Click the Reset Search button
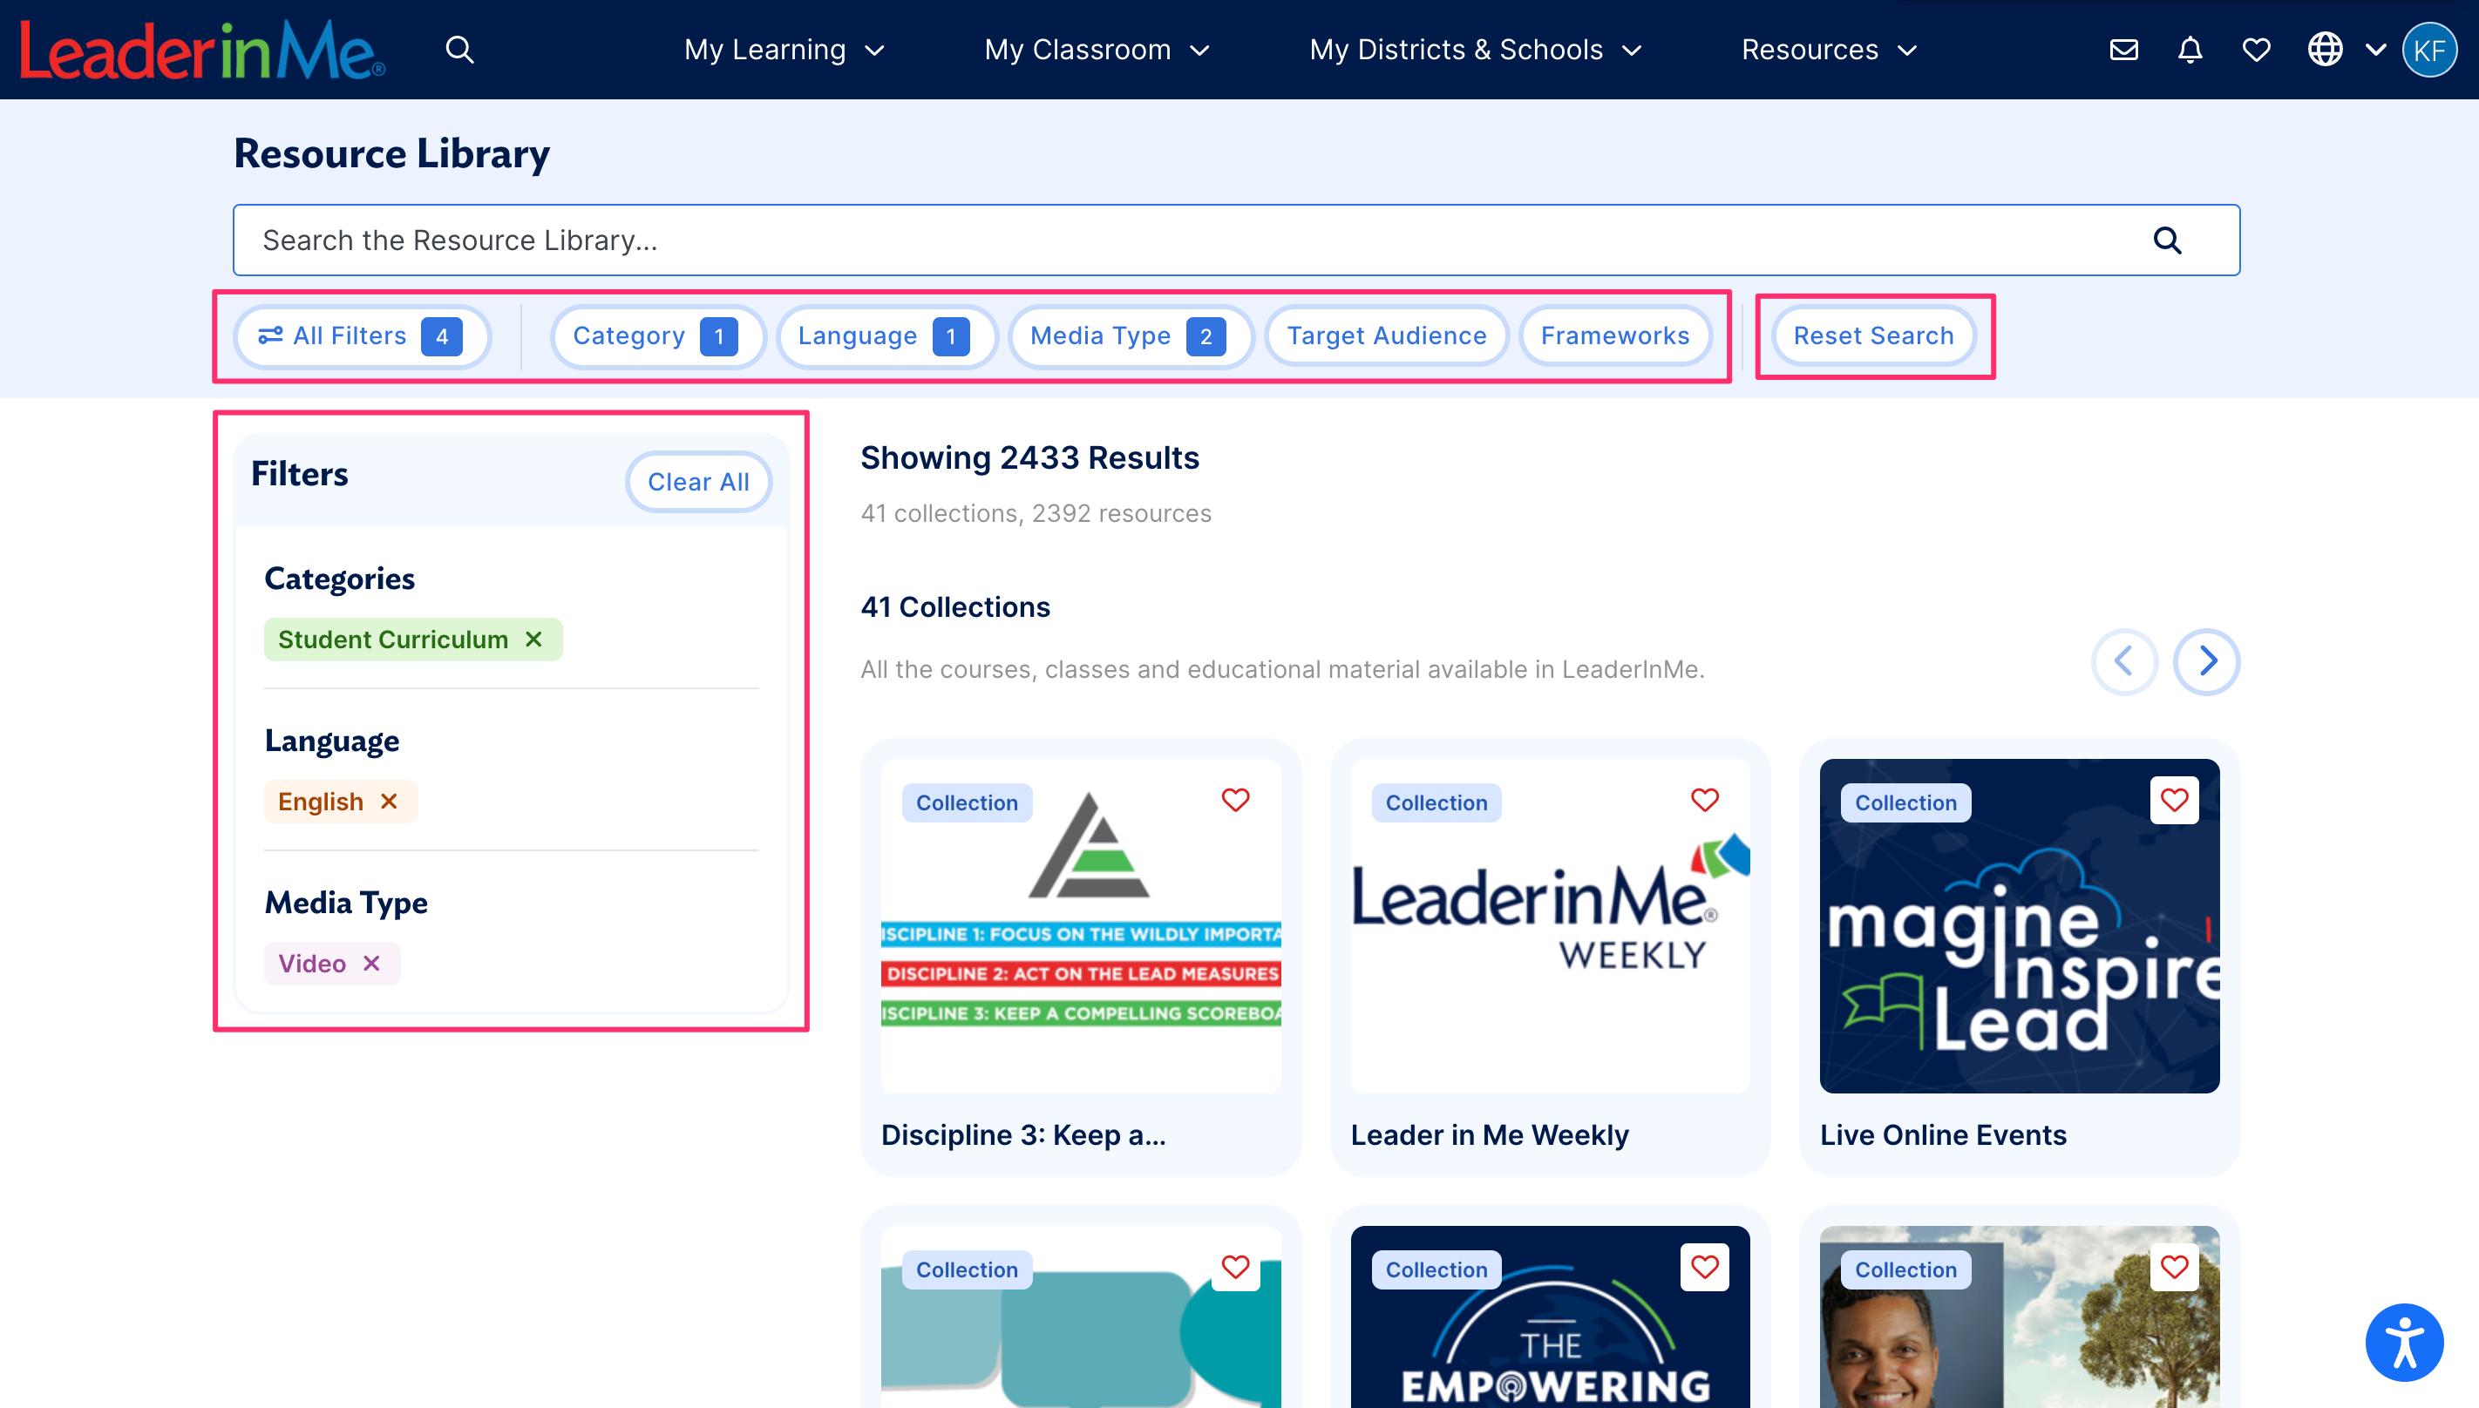 1872,335
